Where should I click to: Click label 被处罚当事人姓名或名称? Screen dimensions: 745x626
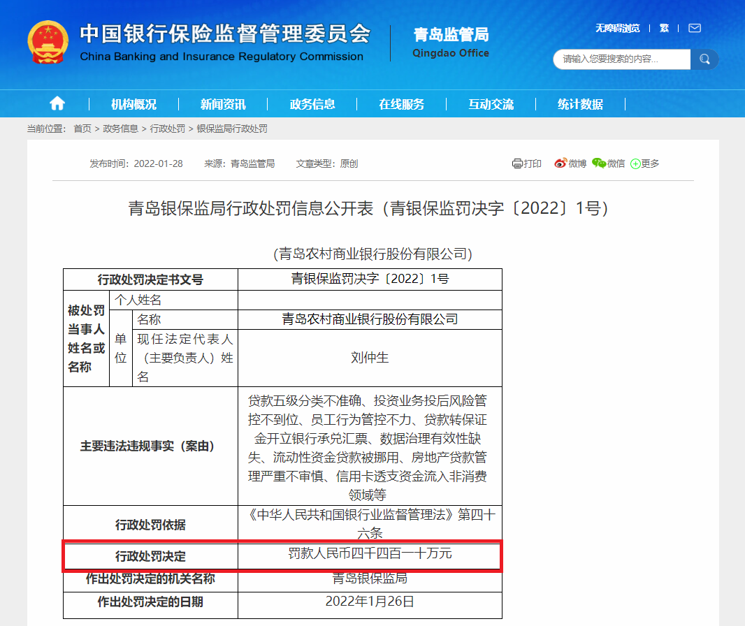coord(86,339)
